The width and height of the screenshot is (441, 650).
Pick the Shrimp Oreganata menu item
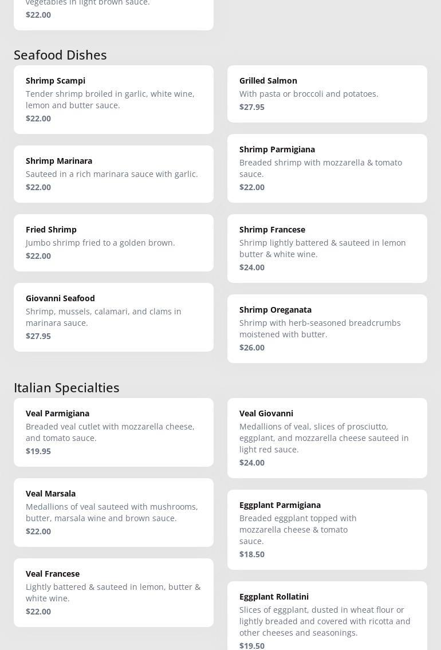(x=327, y=328)
